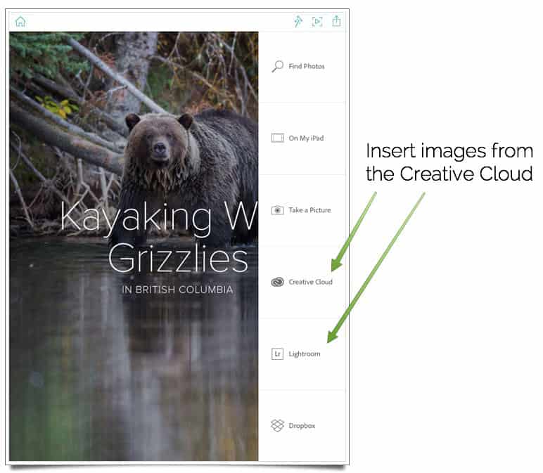Select On My iPad source
The image size is (543, 473).
pyautogui.click(x=302, y=138)
